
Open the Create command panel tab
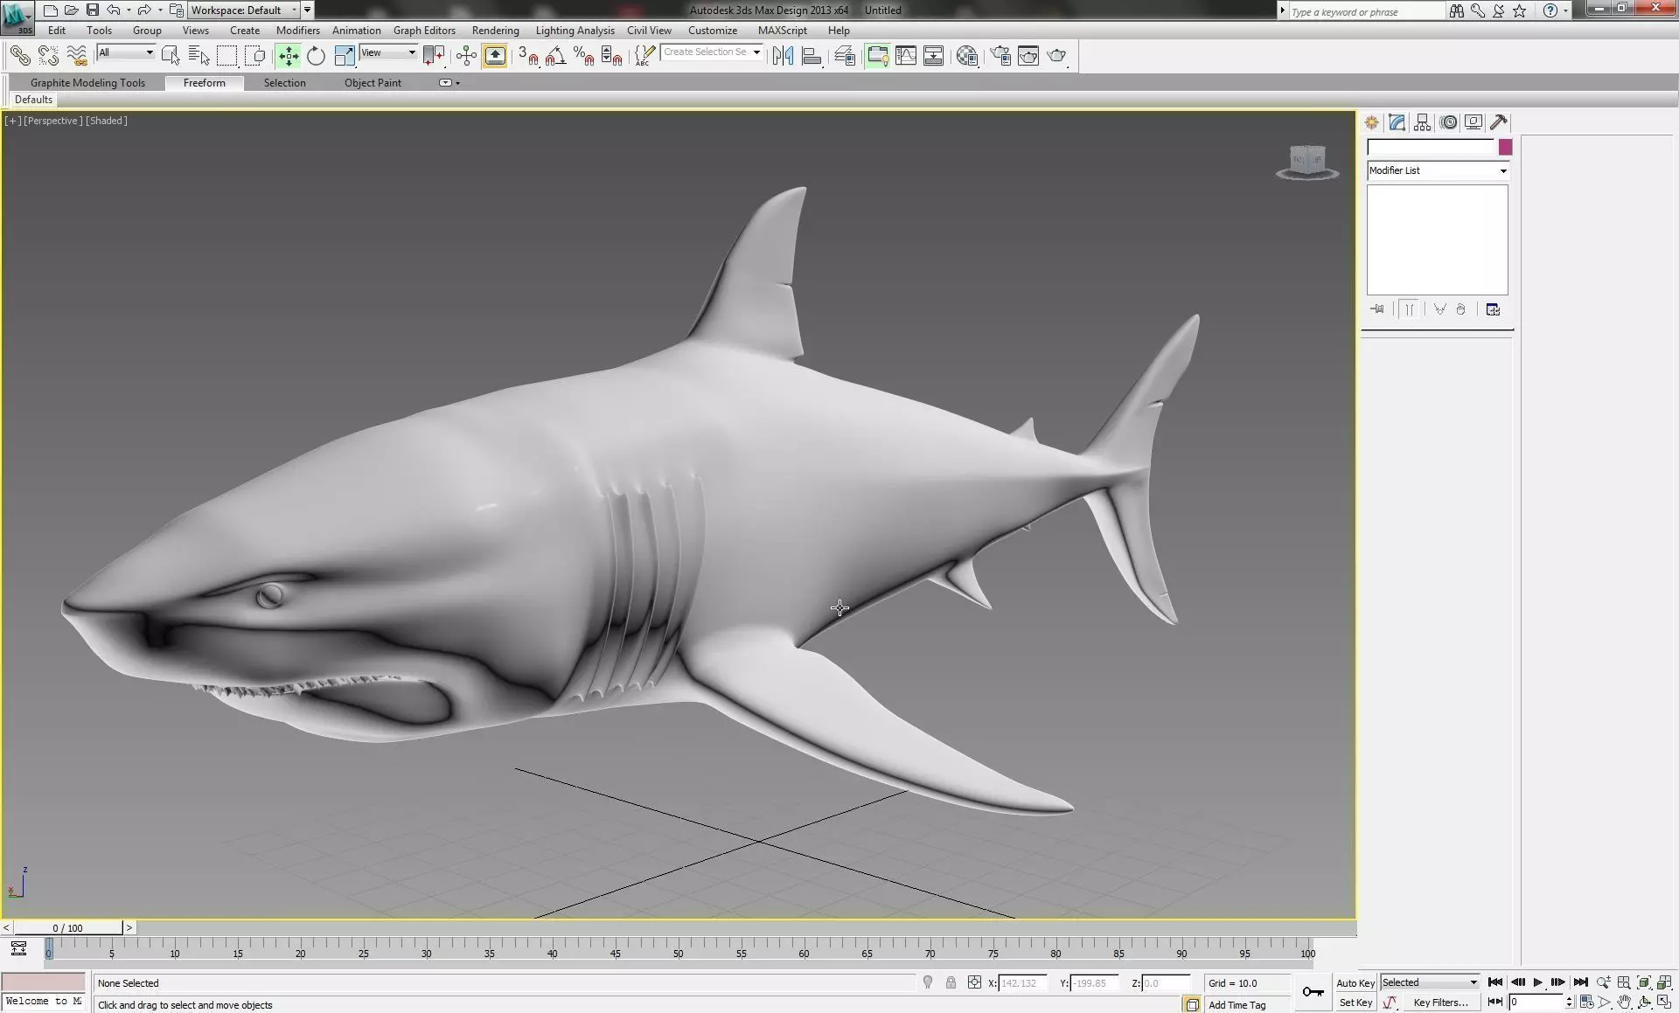[x=1371, y=122]
